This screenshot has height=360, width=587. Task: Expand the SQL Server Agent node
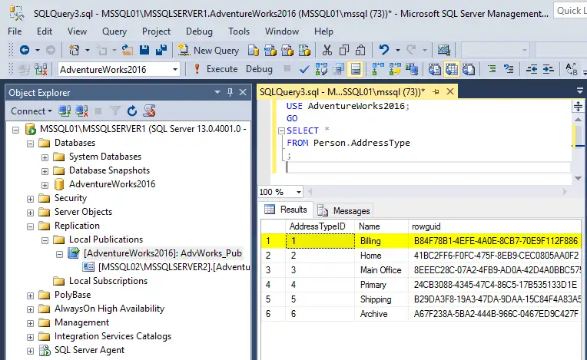tap(30, 351)
